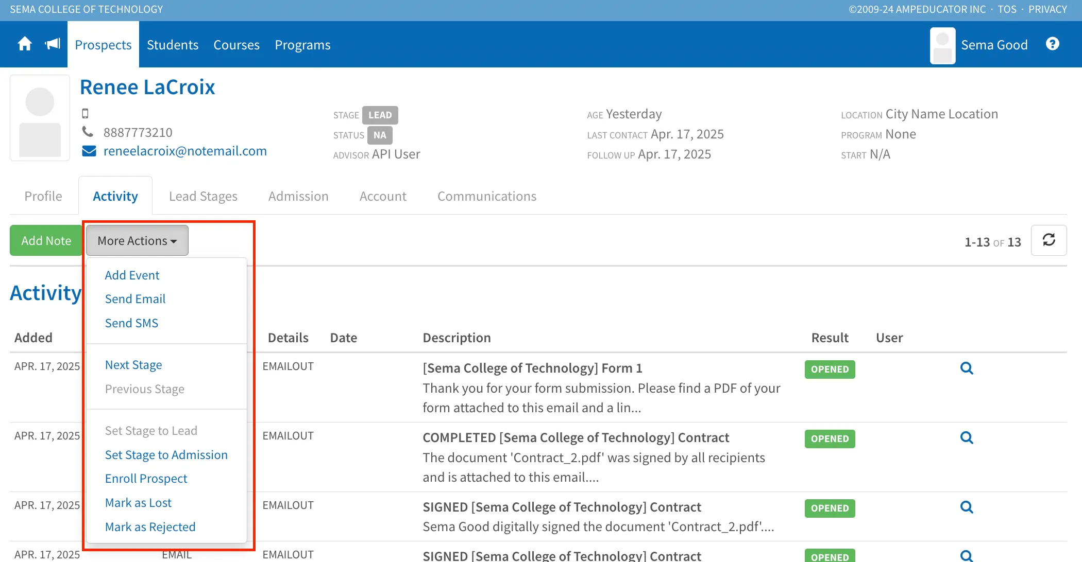Screen dimensions: 1082x562
Task: Click the reneelacroix@notemail.com email link
Action: 185,151
